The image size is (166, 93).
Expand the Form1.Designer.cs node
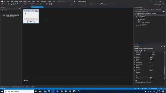point(138,23)
